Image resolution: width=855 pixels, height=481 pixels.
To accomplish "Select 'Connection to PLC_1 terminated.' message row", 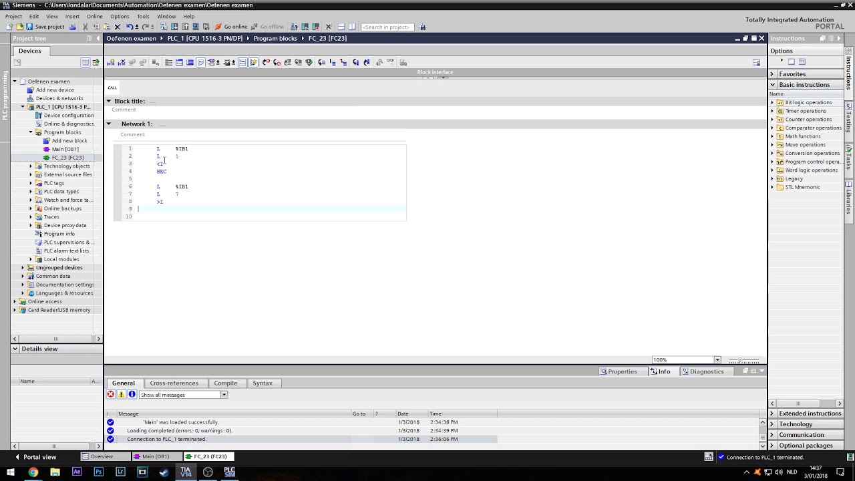I will (x=302, y=440).
